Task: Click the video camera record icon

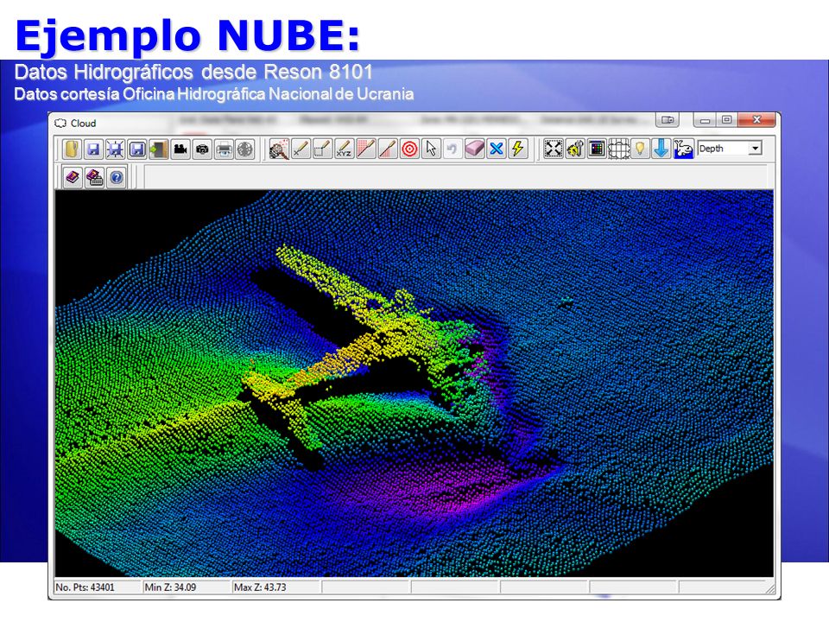Action: 180,149
